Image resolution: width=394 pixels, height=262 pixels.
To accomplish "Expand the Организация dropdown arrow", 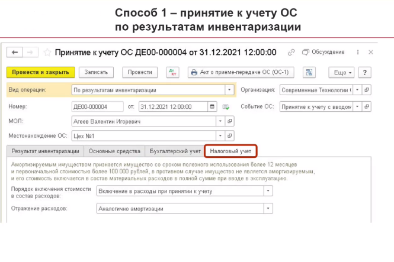I will (x=357, y=90).
